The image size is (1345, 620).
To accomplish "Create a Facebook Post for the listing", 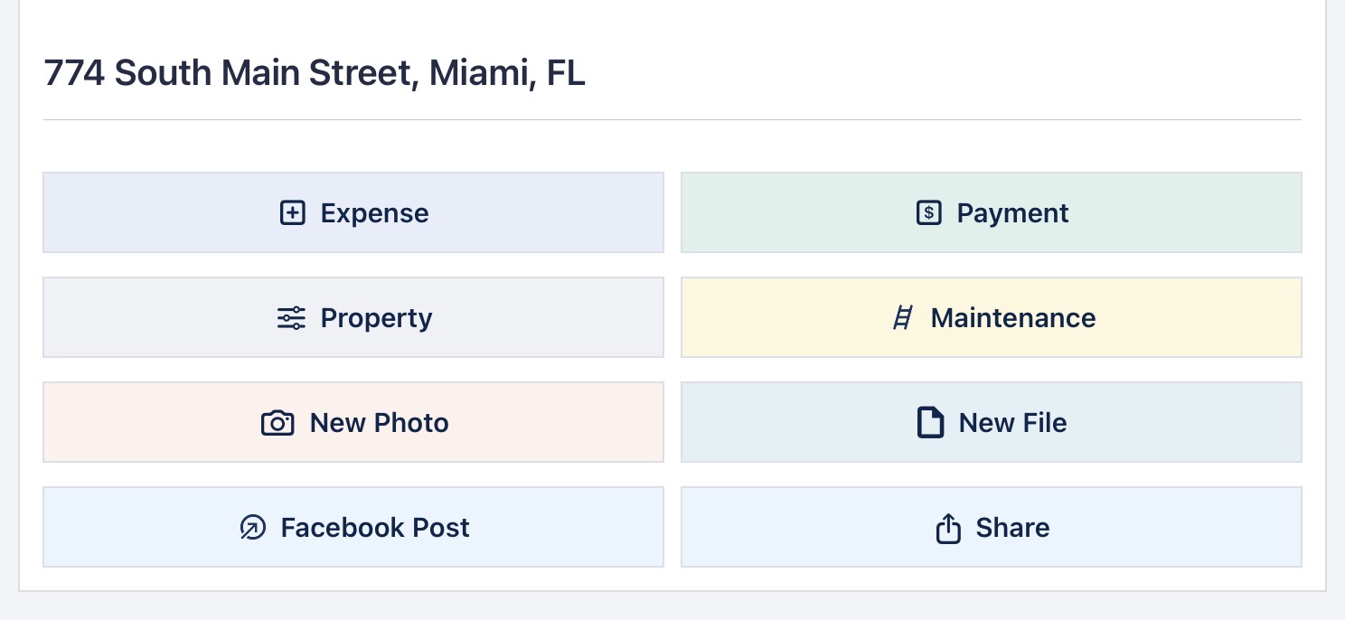I will click(x=374, y=528).
